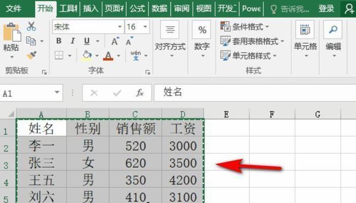Switch to the 插入 tab
This screenshot has height=203, width=356.
tap(91, 9)
